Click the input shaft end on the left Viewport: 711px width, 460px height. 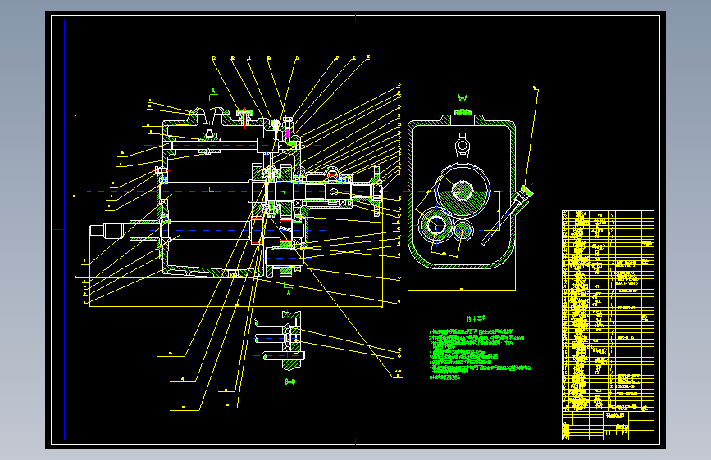[x=107, y=231]
